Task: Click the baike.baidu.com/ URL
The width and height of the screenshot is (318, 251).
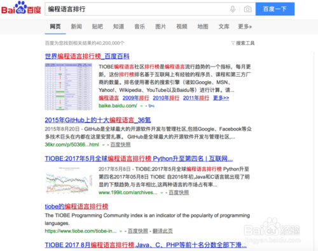Action: [x=118, y=106]
